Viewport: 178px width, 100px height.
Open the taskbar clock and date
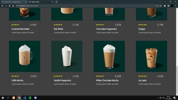point(168,98)
